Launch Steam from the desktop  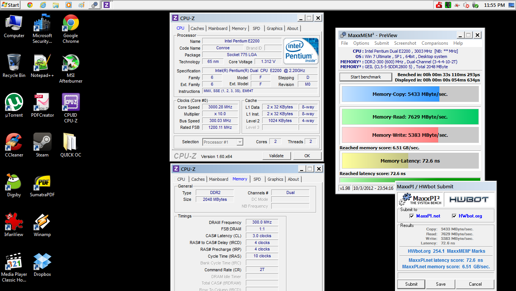pyautogui.click(x=42, y=145)
